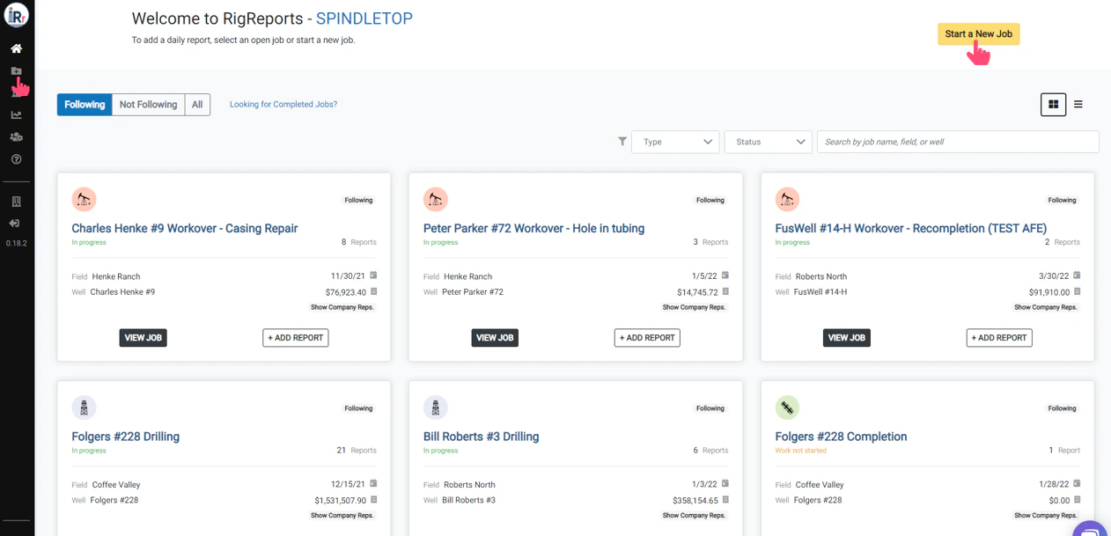Open the Type dropdown filter
1111x536 pixels.
[x=675, y=141]
